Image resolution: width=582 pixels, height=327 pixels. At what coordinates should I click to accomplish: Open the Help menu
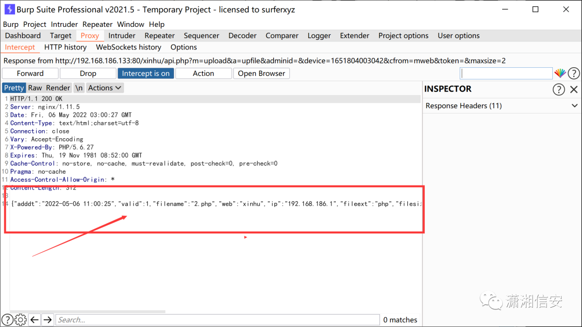[157, 24]
